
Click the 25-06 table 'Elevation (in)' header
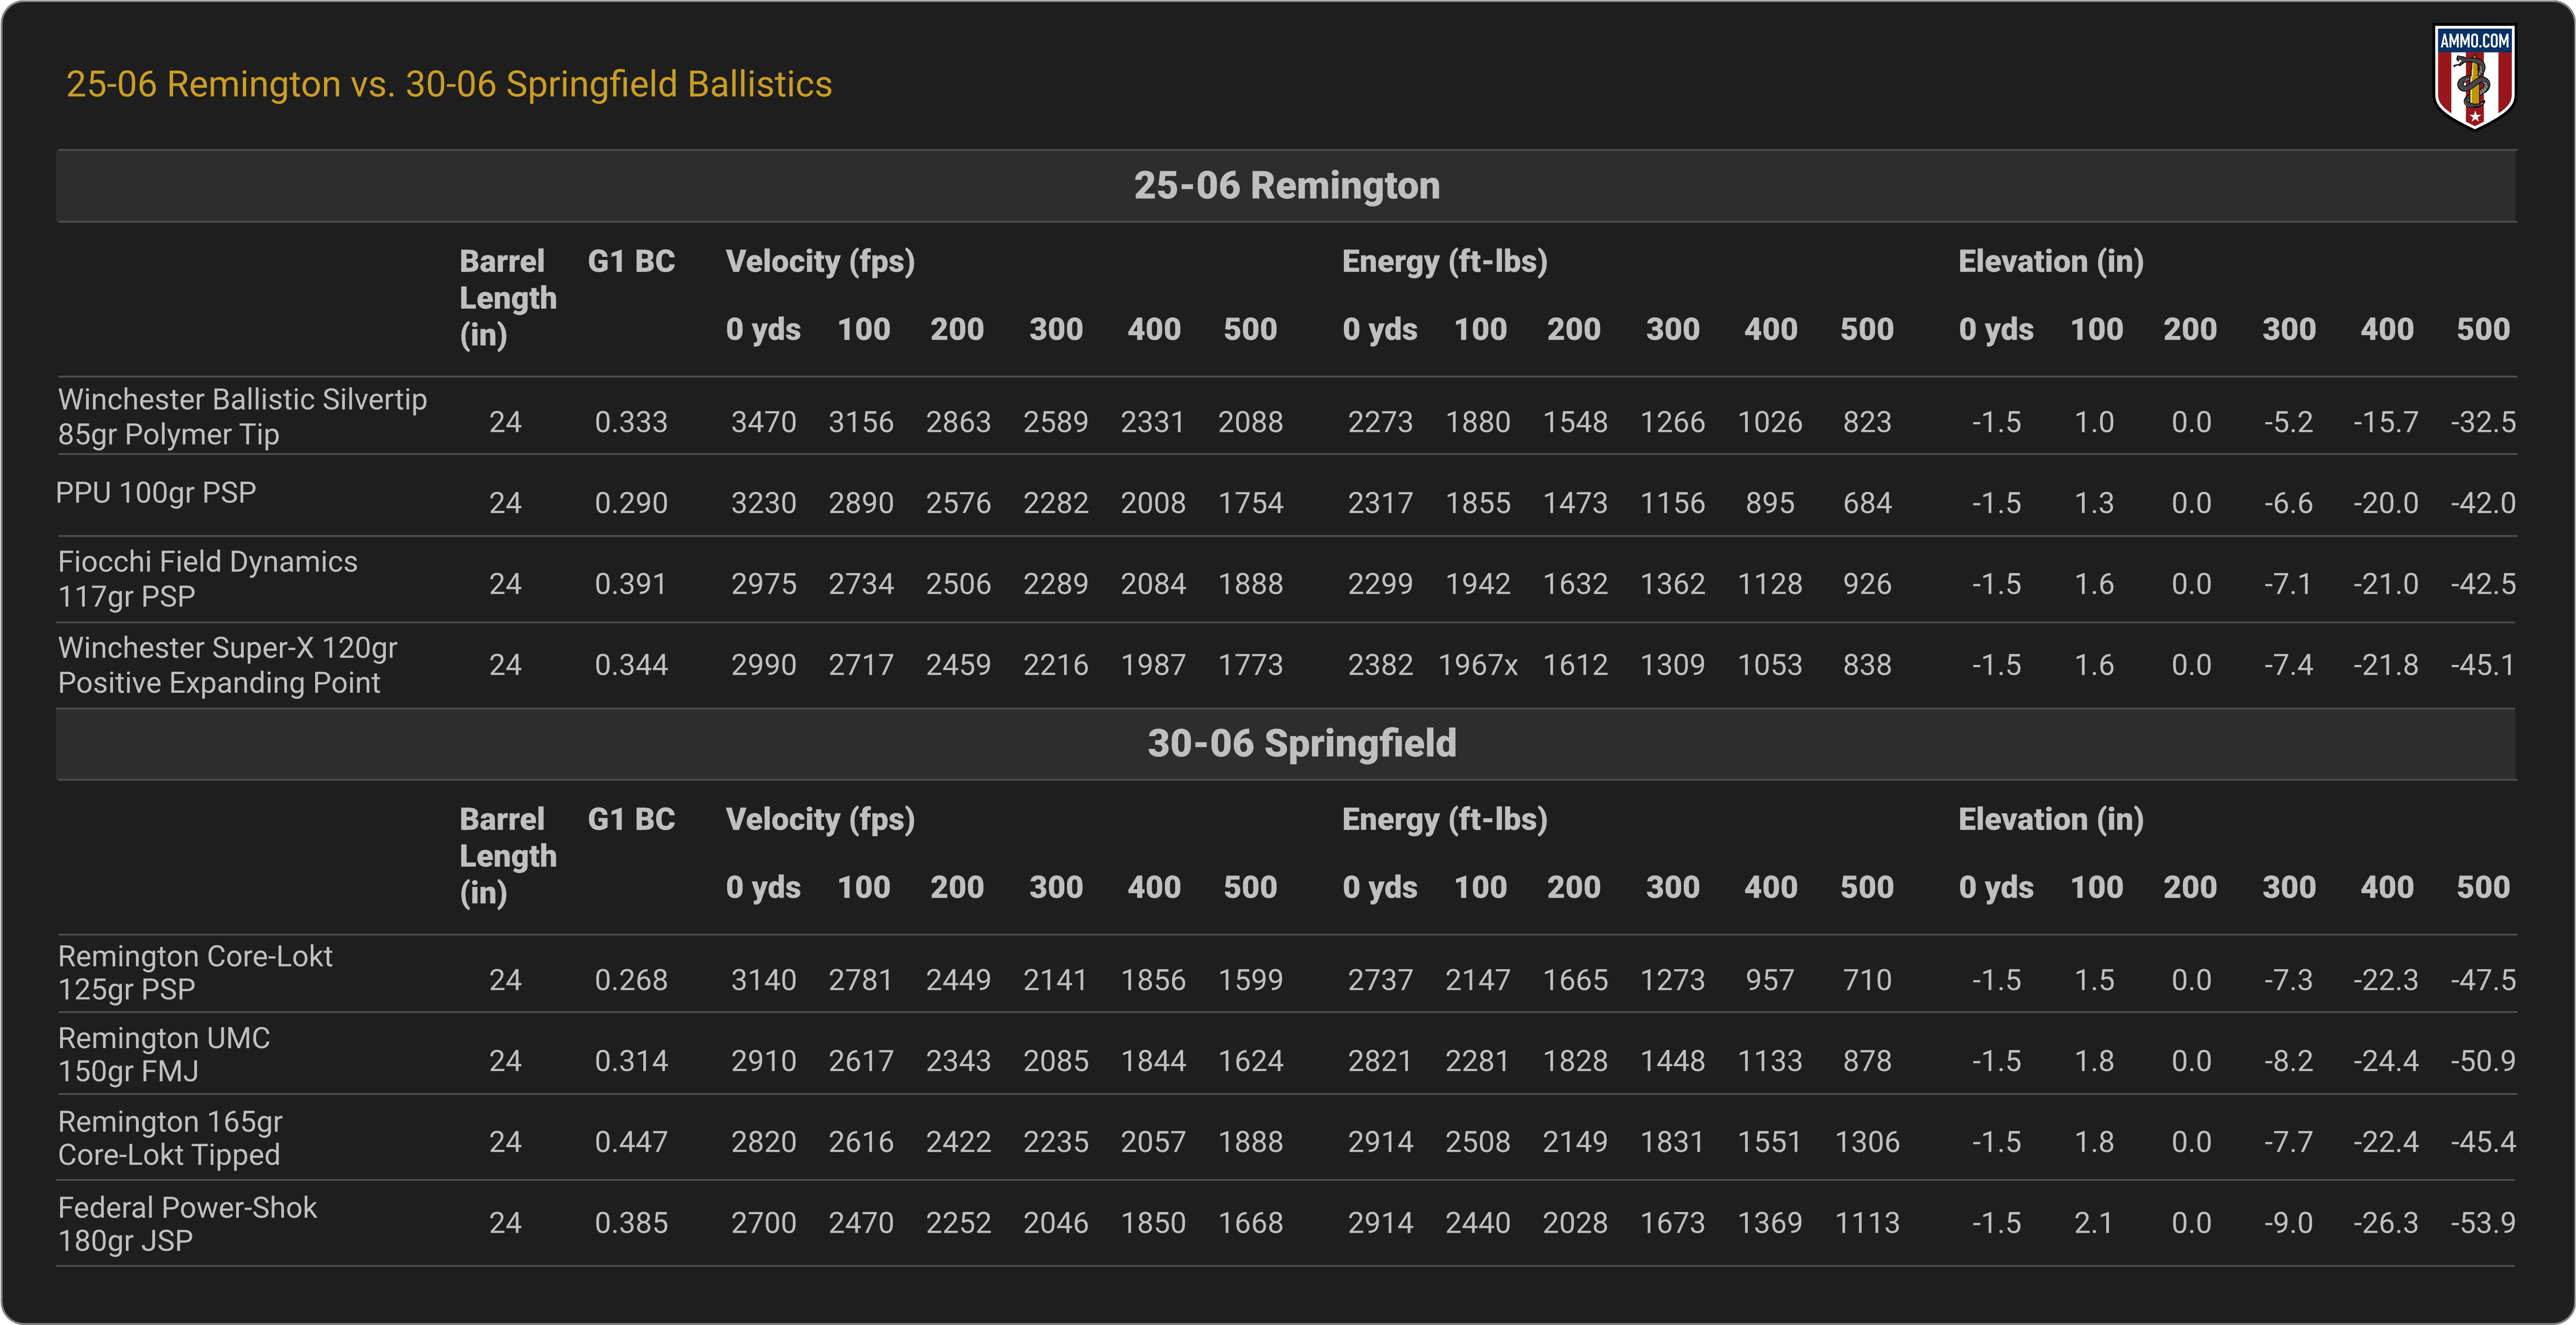pos(2051,262)
